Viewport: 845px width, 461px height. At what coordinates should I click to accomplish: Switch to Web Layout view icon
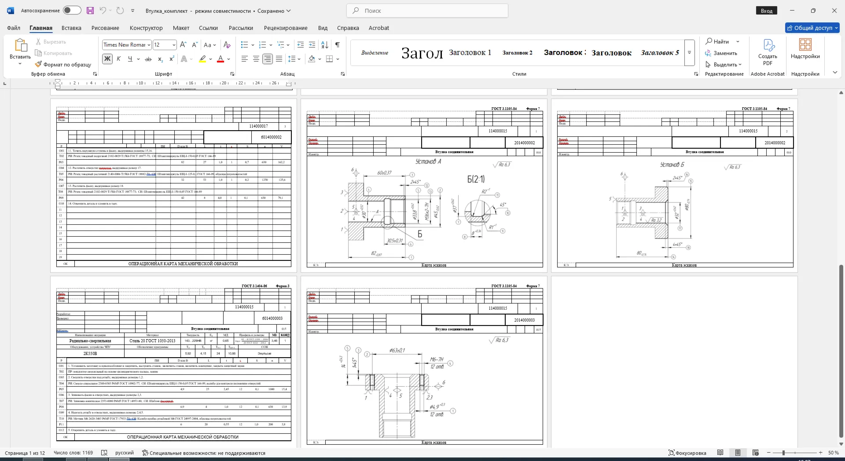756,453
